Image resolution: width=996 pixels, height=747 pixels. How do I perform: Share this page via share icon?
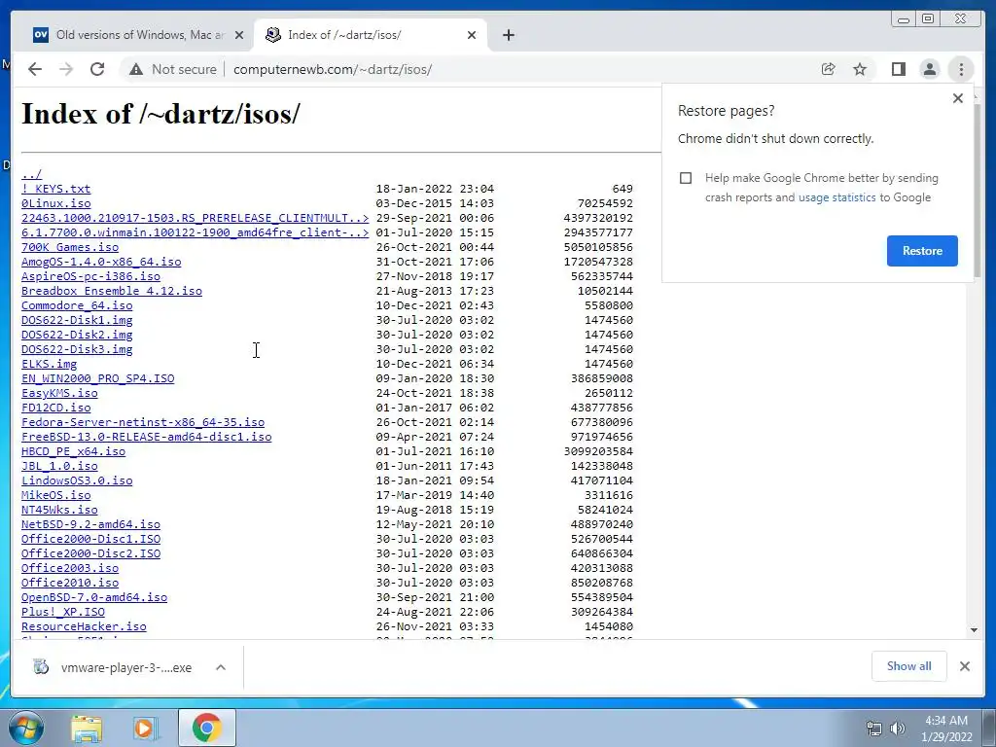828,69
